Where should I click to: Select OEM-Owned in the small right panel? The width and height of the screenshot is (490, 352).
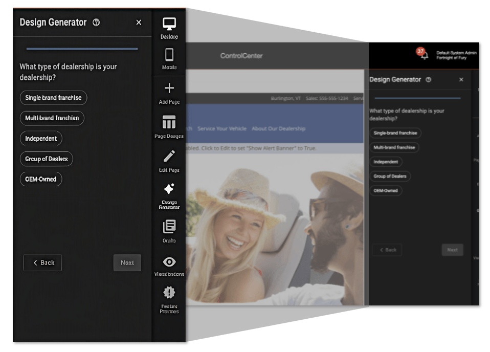[x=386, y=190]
